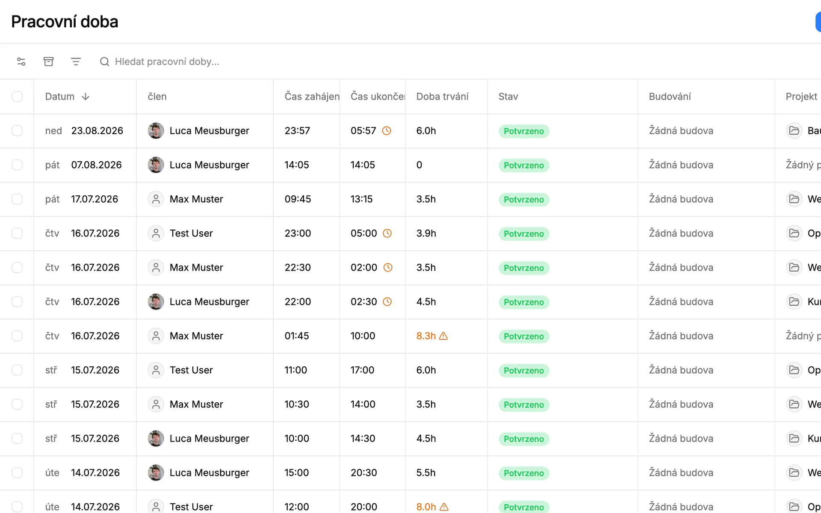Click the archive box icon in toolbar
Screen dimensions: 821x513
pos(49,62)
